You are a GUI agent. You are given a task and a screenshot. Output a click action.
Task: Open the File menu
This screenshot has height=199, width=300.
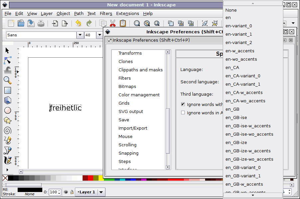tap(8, 14)
